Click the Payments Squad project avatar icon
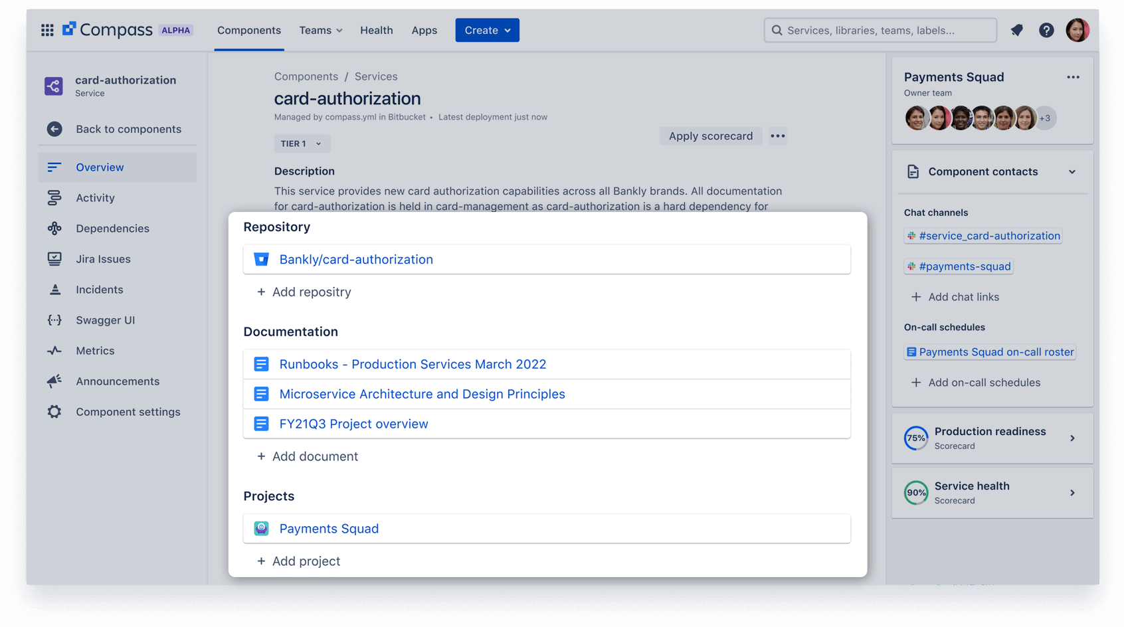The height and width of the screenshot is (627, 1124). point(261,529)
